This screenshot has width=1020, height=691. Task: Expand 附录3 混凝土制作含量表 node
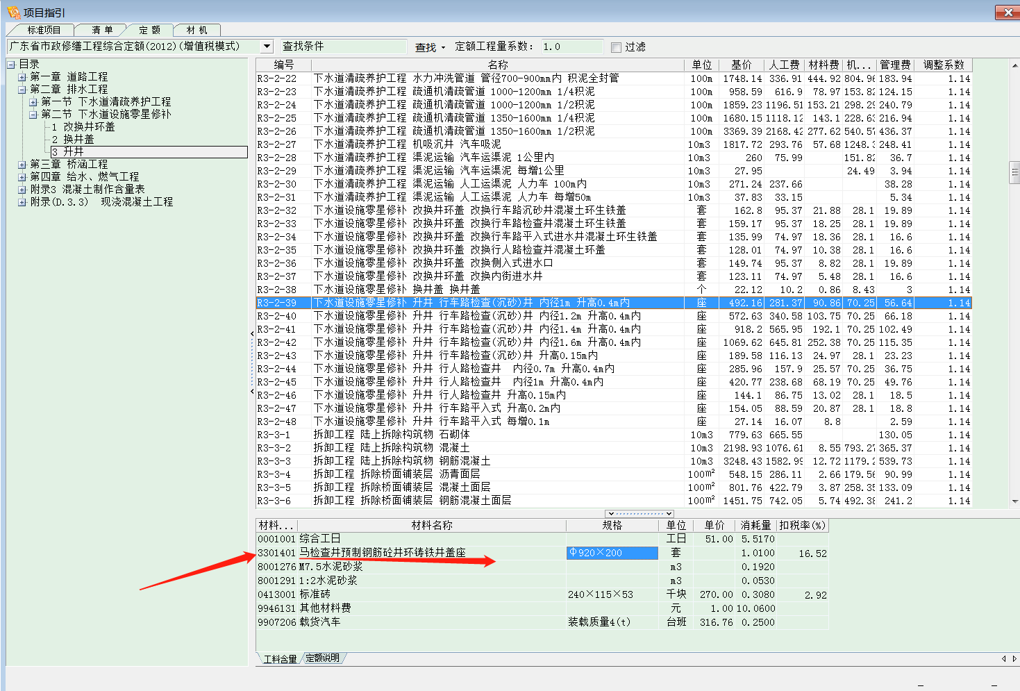[22, 190]
